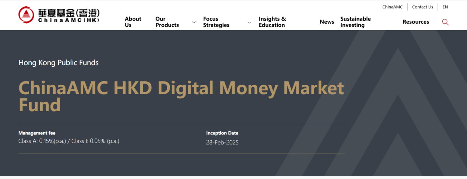Screen dimensions: 467x179
Task: Click the 28-Feb-2025 inception date value
Action: 222,143
